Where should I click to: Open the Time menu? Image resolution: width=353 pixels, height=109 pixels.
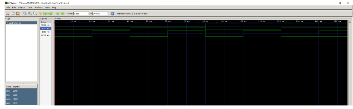click(x=30, y=8)
